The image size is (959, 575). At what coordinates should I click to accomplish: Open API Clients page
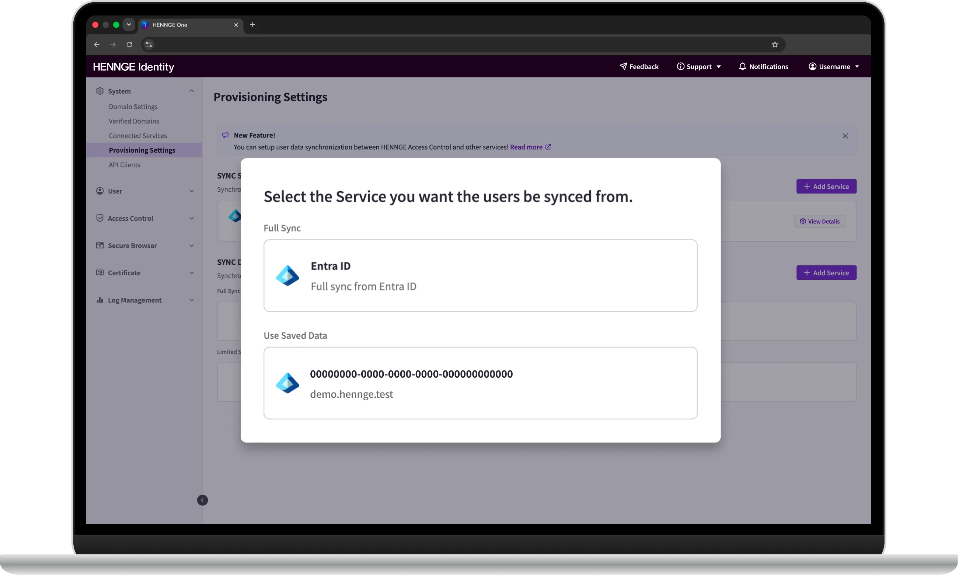pos(125,165)
